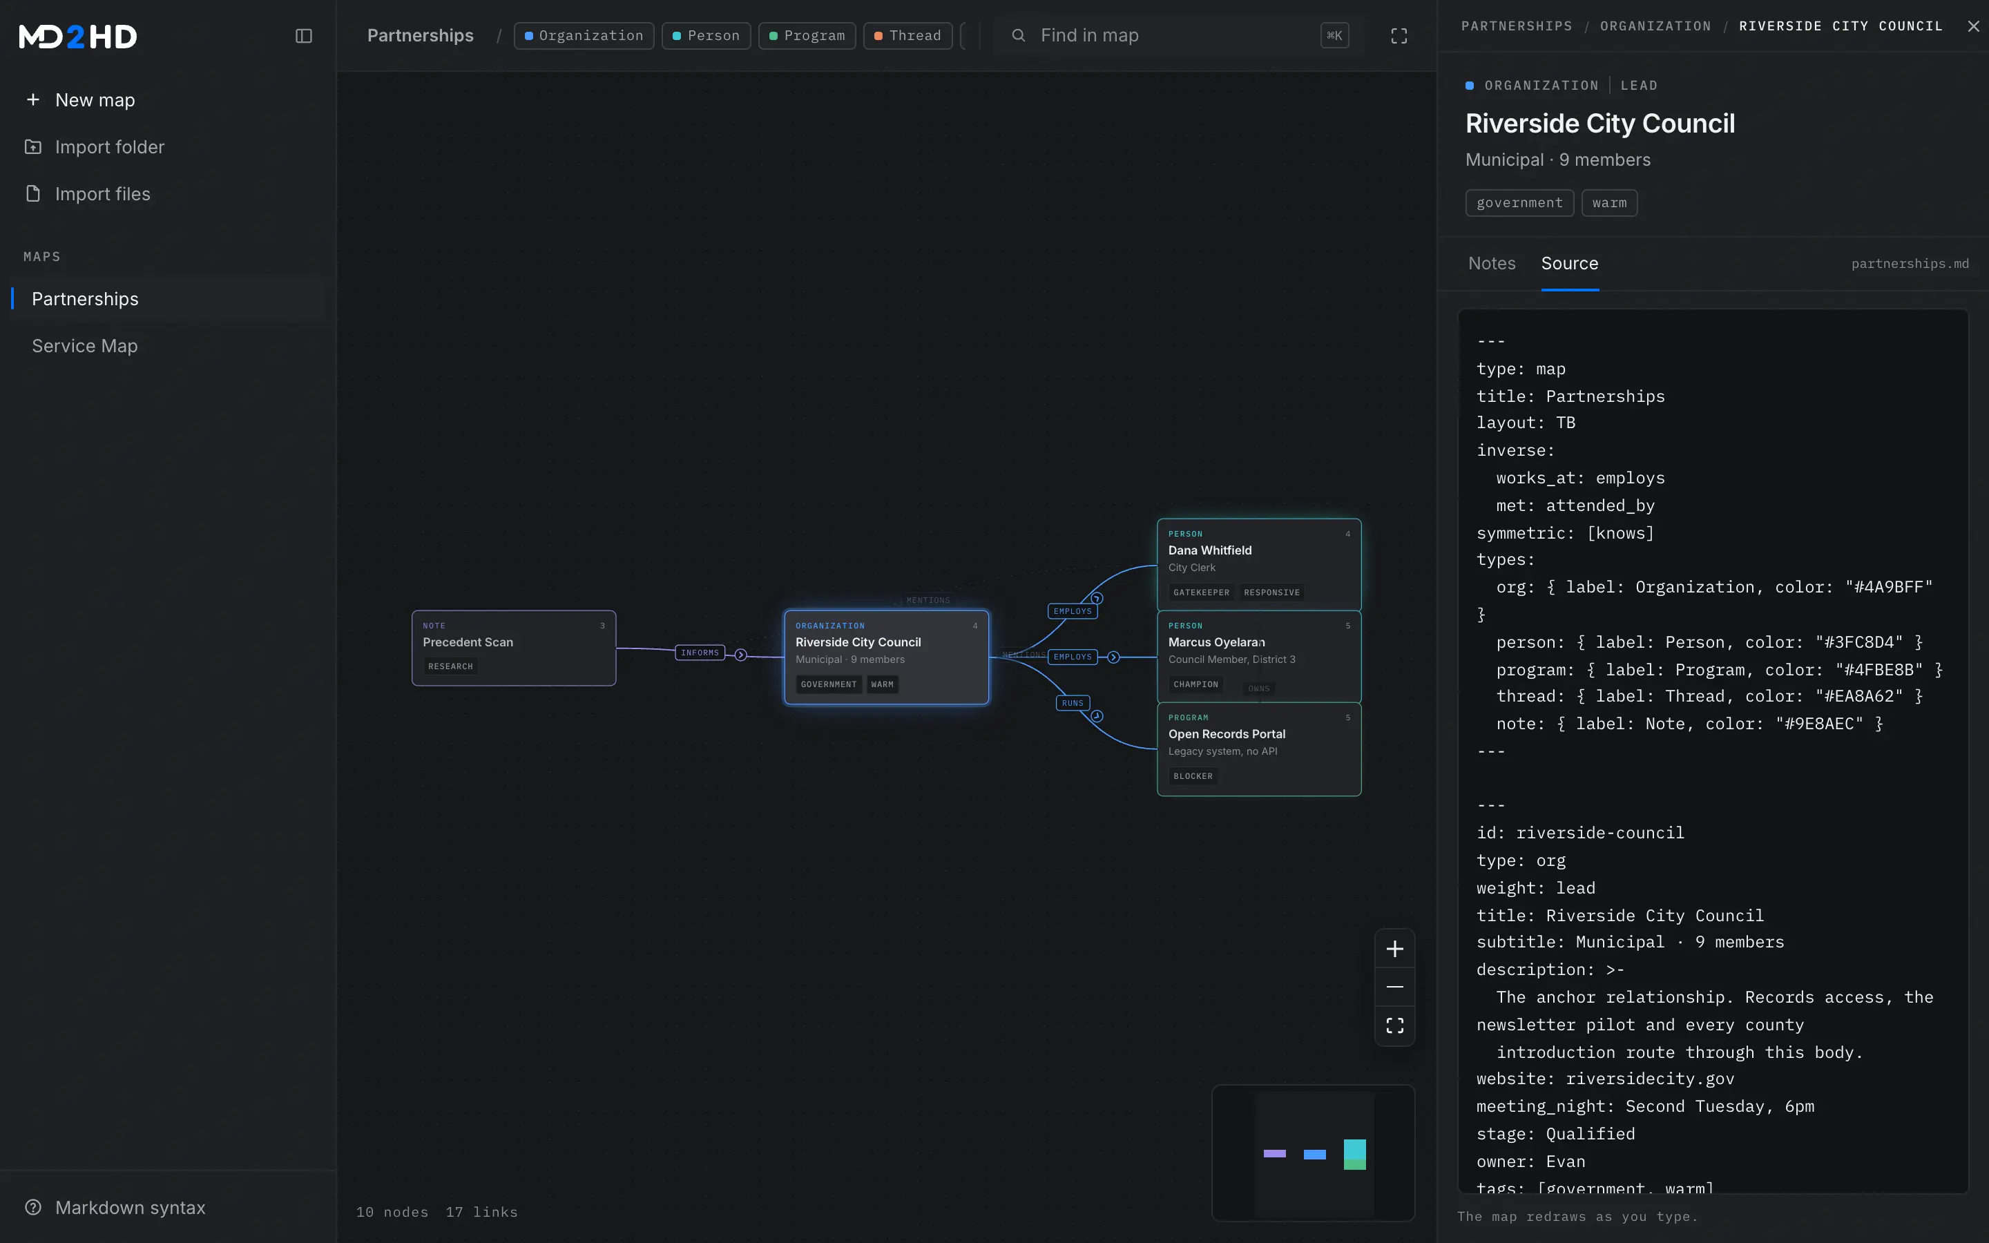Enter fullscreen via top toolbar icon
This screenshot has height=1243, width=1989.
[x=1399, y=36]
